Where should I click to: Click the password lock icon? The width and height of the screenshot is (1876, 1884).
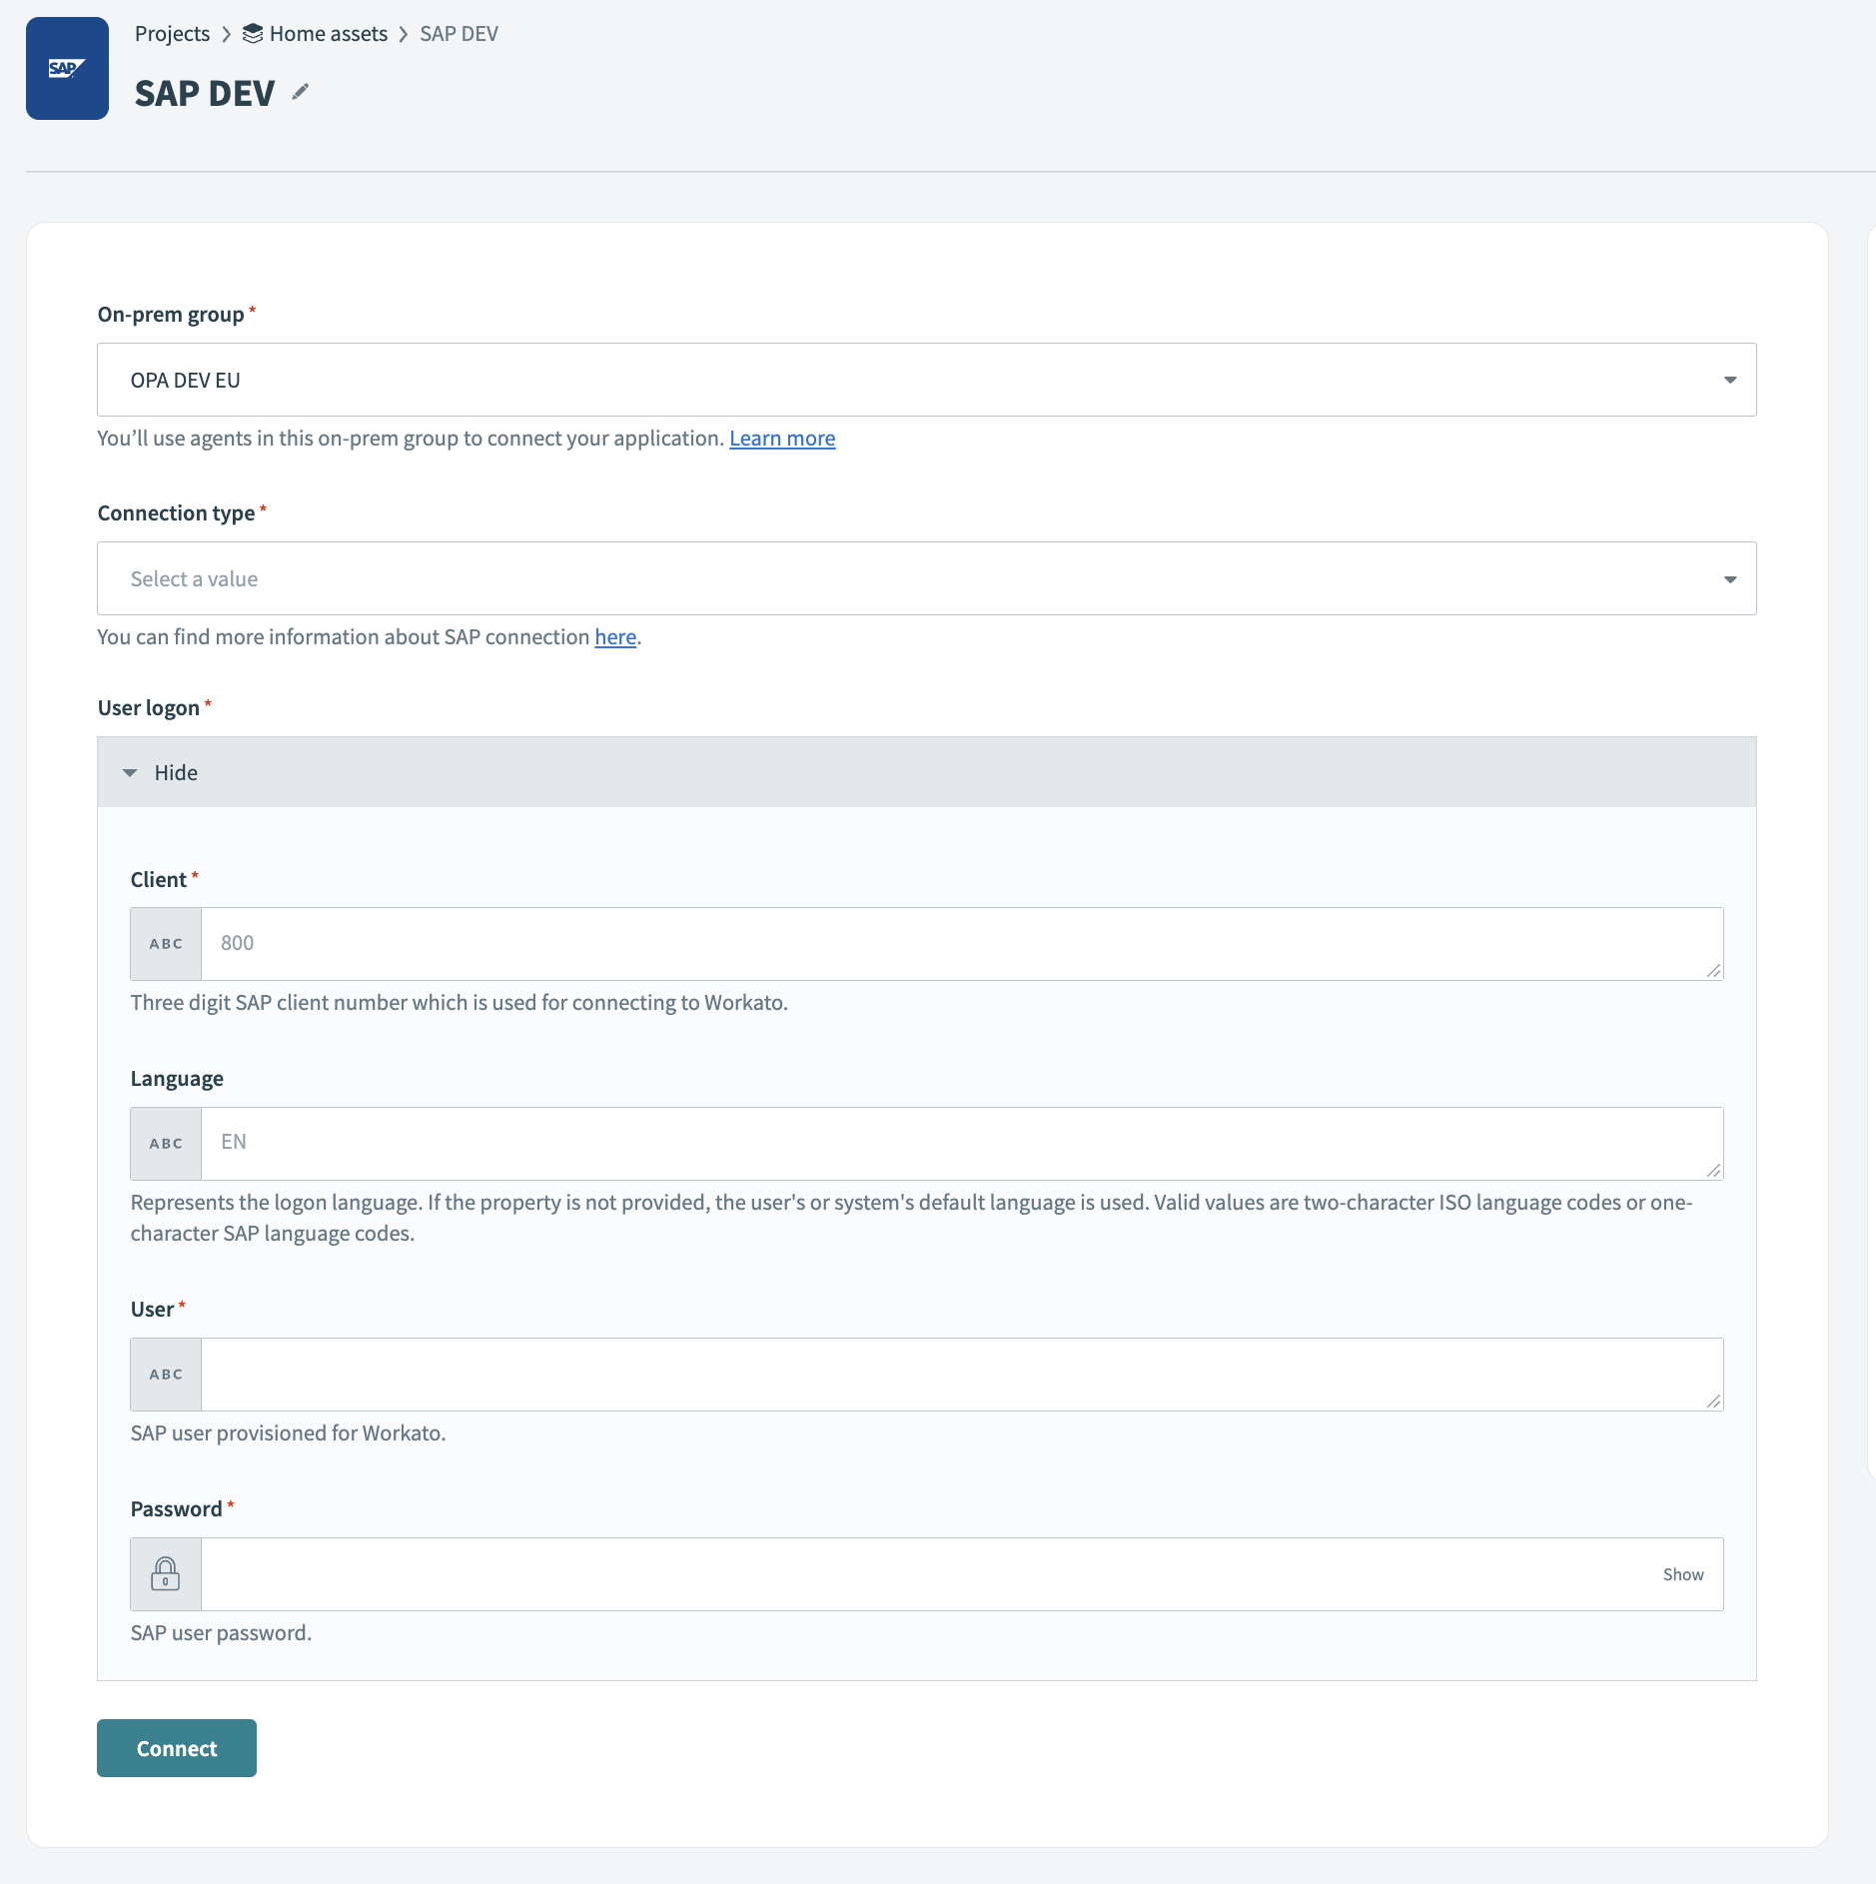[166, 1573]
